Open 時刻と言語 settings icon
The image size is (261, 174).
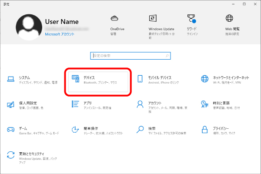click(205, 104)
